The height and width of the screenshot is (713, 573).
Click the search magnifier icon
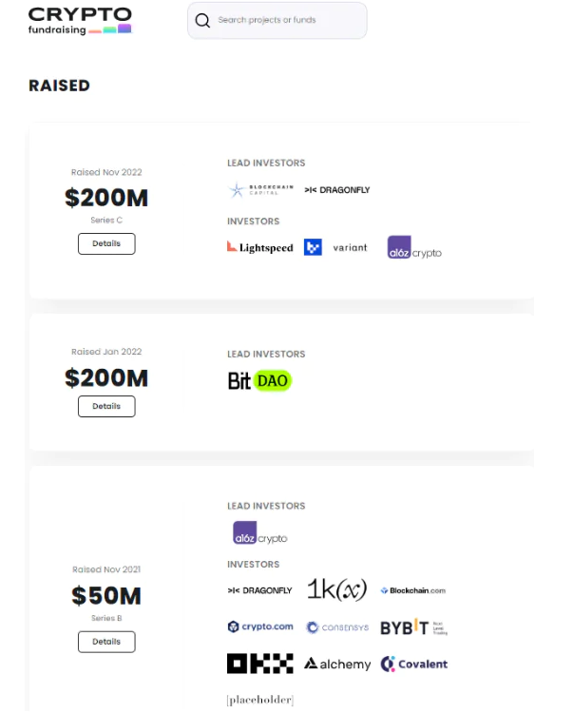click(202, 21)
